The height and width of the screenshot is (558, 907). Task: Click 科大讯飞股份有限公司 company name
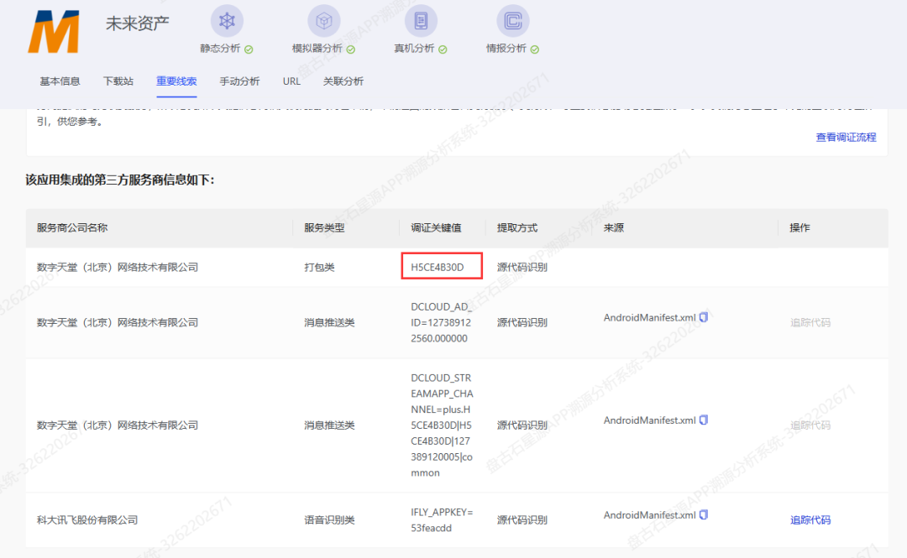click(87, 520)
